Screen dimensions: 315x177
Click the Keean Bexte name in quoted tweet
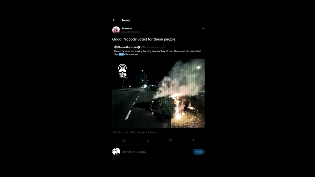(x=125, y=47)
